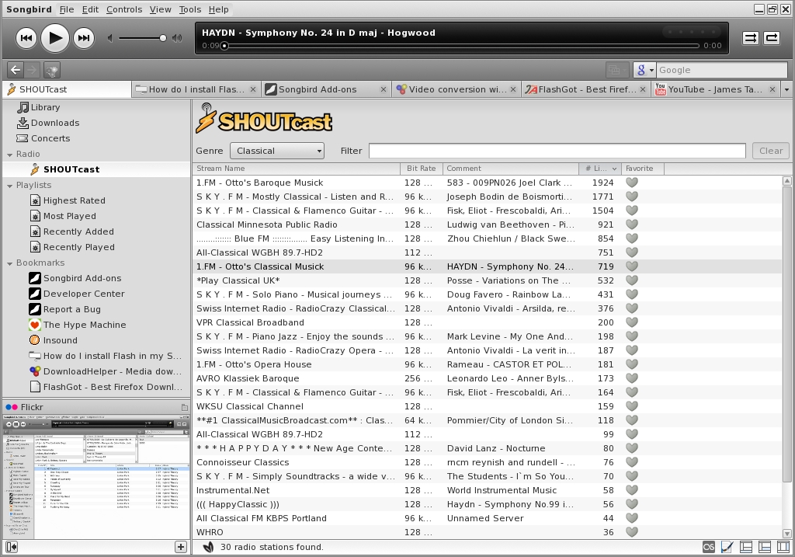Click the loud speaker icon

177,38
